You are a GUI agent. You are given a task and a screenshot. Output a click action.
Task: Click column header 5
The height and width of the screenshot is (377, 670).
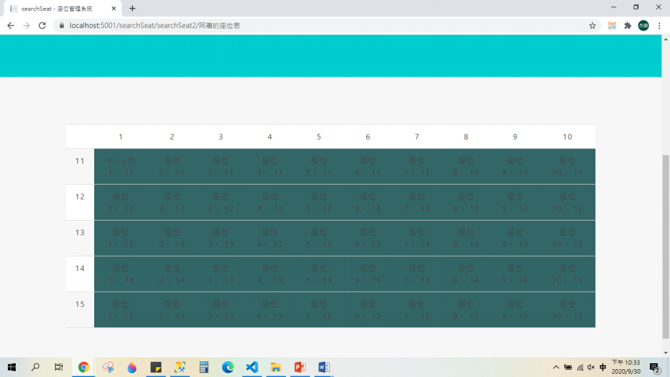(x=319, y=137)
